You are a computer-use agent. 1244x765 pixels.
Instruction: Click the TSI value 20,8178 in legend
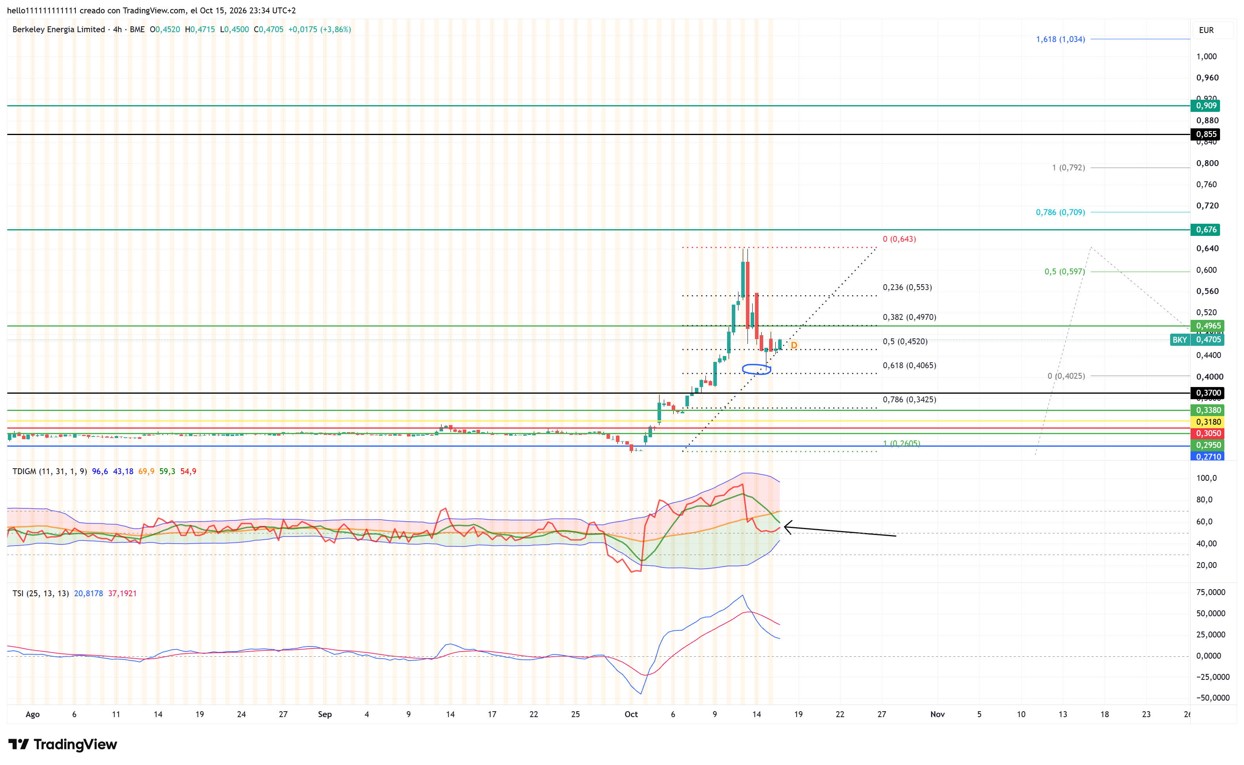coord(88,593)
